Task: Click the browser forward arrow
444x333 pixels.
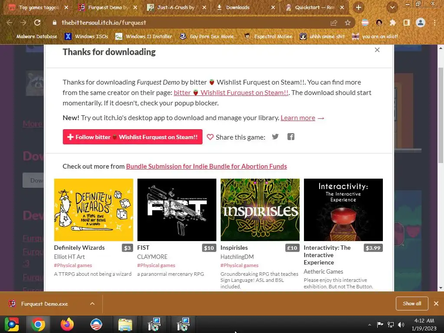Action: coord(23,23)
